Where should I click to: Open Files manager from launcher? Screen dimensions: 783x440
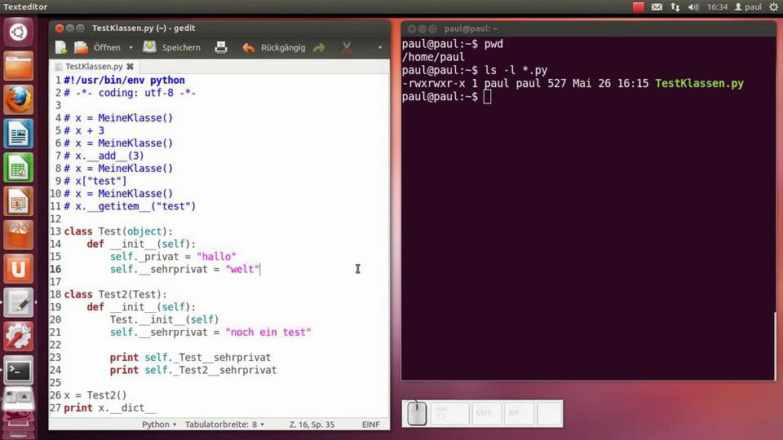pos(19,66)
